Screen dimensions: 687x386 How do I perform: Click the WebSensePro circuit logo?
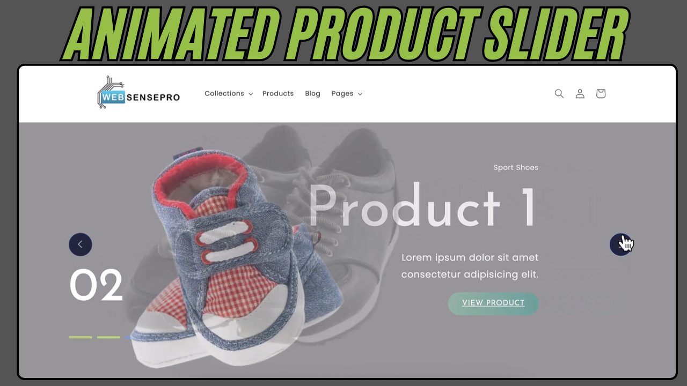[x=138, y=93]
